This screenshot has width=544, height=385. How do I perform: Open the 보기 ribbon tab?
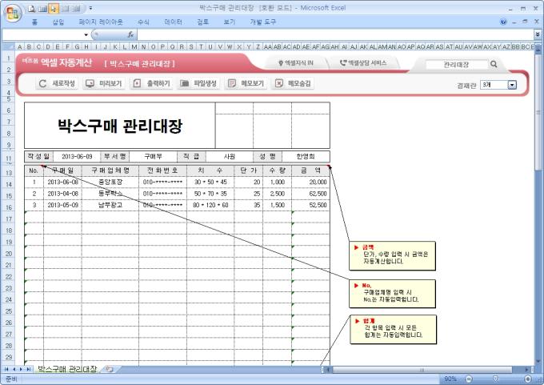229,22
